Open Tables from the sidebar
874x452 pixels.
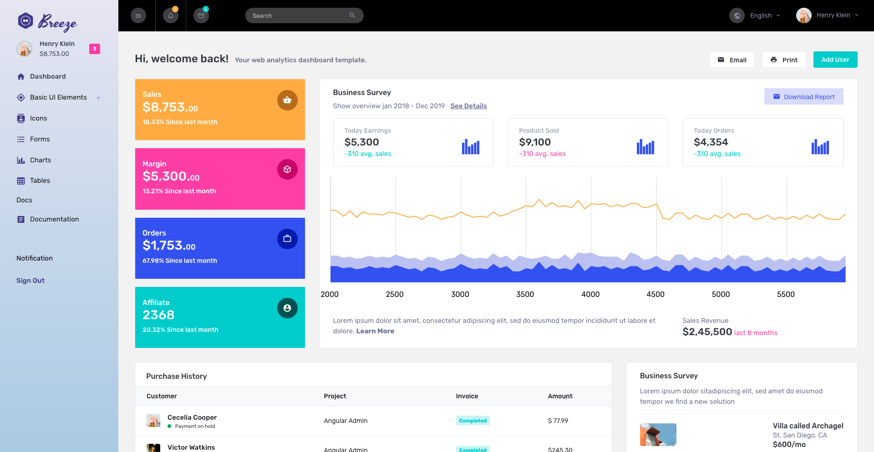(x=40, y=181)
